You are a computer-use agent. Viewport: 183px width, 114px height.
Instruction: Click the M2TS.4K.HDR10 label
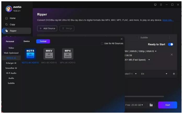pos(30,63)
